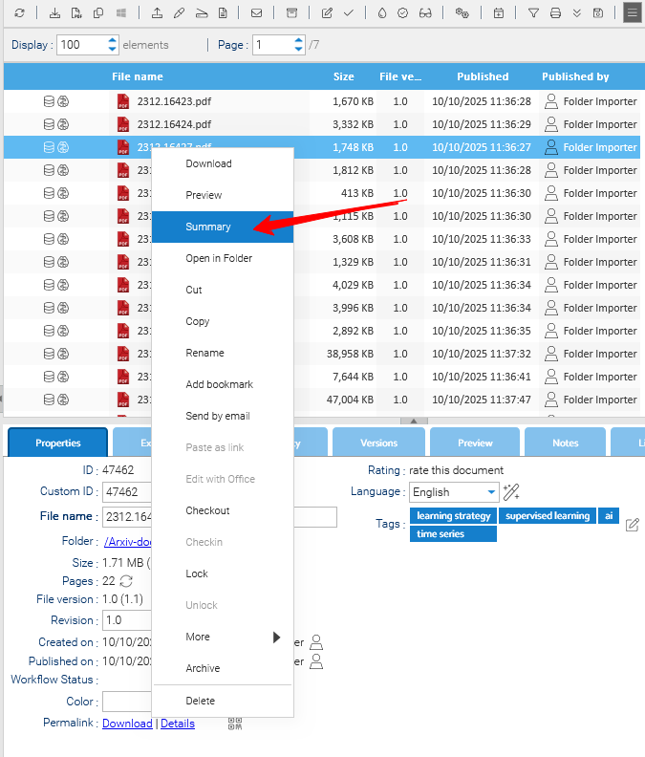645x757 pixels.
Task: Click the empty Color field
Action: (126, 702)
